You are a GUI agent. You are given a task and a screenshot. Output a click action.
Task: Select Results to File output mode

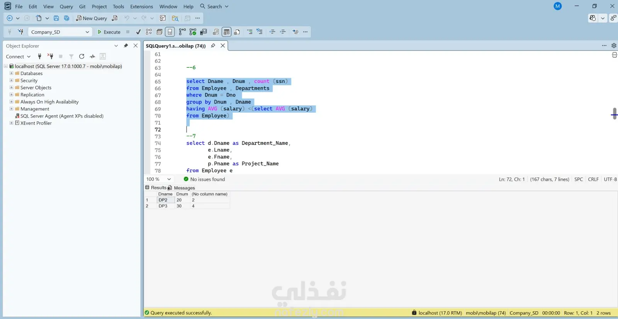(x=237, y=32)
